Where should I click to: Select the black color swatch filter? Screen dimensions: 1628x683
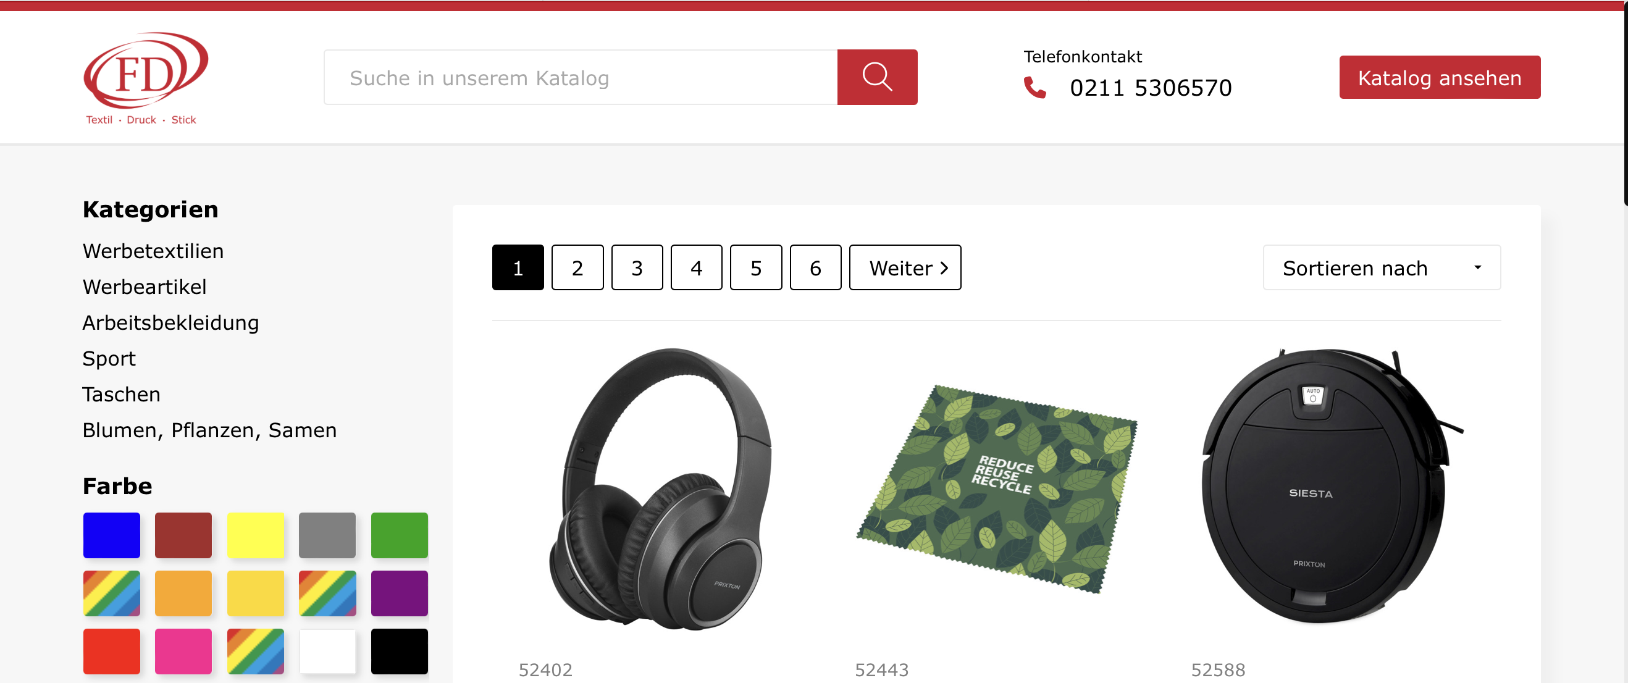399,651
